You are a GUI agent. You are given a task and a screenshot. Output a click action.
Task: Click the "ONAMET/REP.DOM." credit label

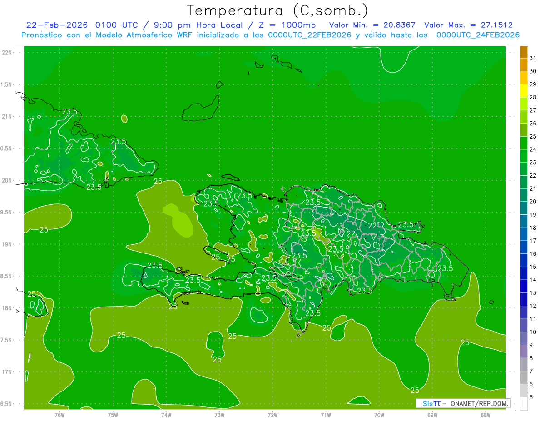(x=479, y=403)
